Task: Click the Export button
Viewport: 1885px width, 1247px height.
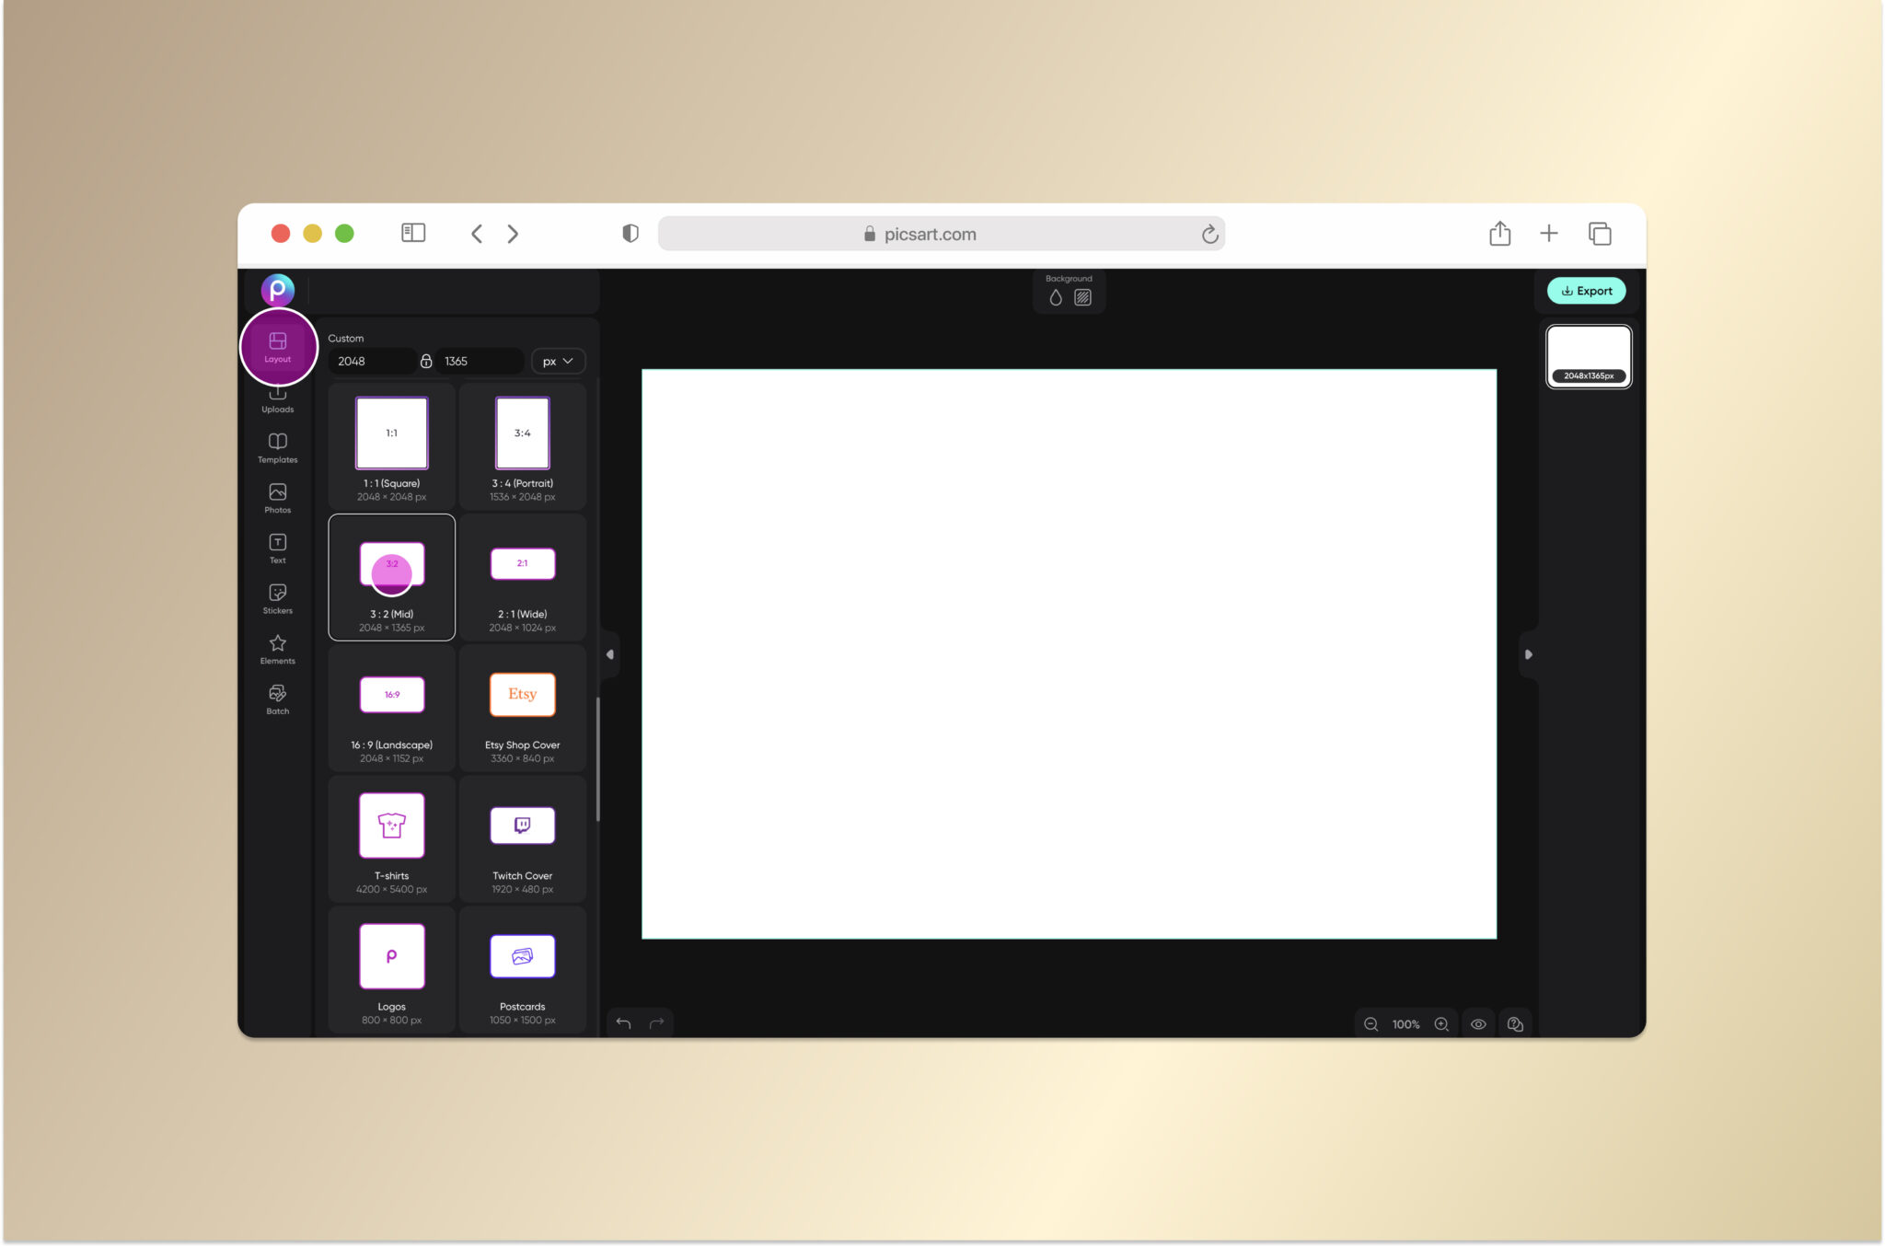Action: point(1586,291)
